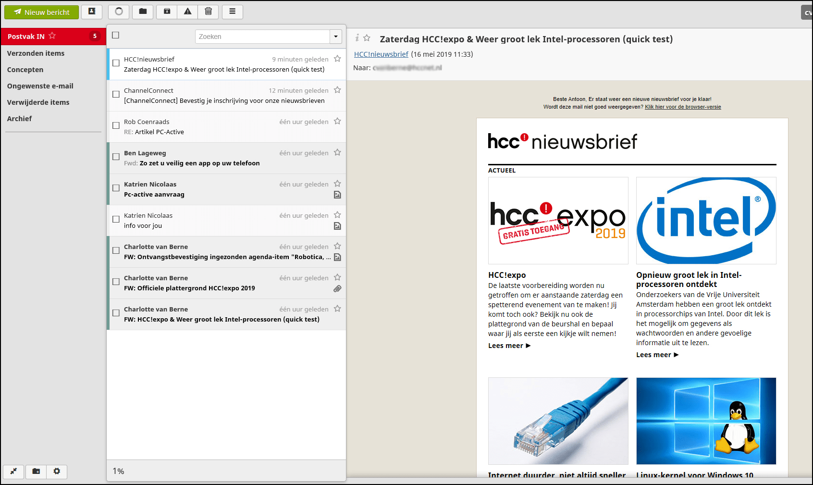Screen dimensions: 813x485
Task: Star the ChannelConnect message
Action: [x=337, y=90]
